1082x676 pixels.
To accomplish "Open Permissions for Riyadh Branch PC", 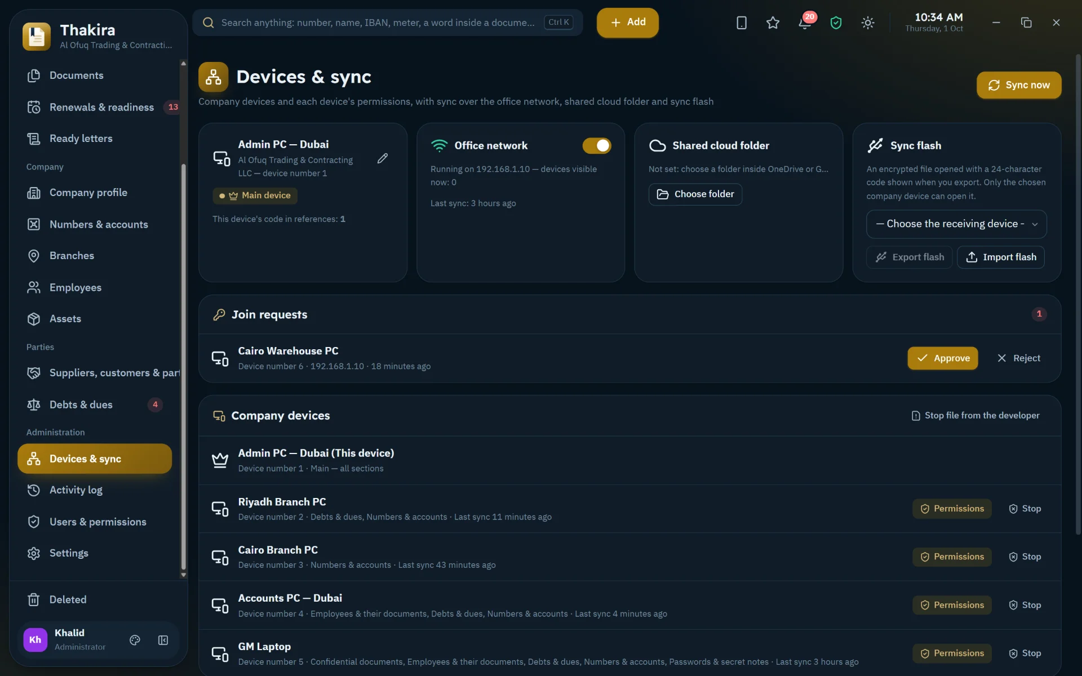I will tap(952, 509).
